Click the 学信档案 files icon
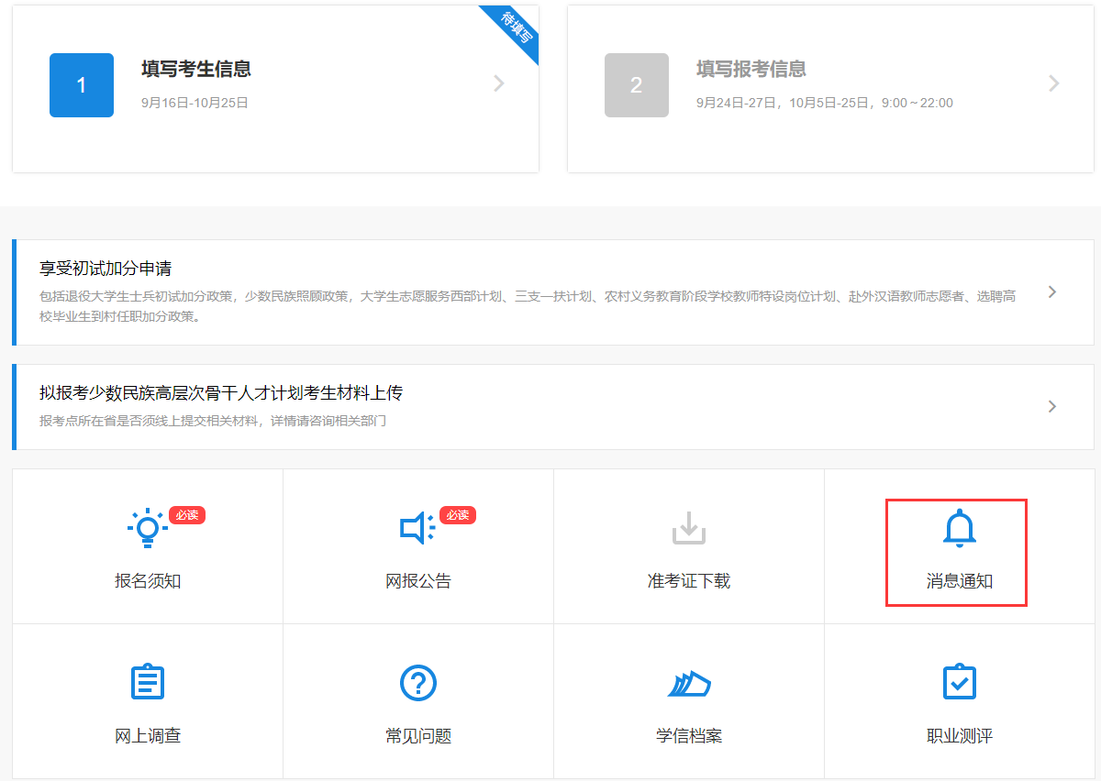Viewport: 1101px width, 781px height. coord(688,684)
